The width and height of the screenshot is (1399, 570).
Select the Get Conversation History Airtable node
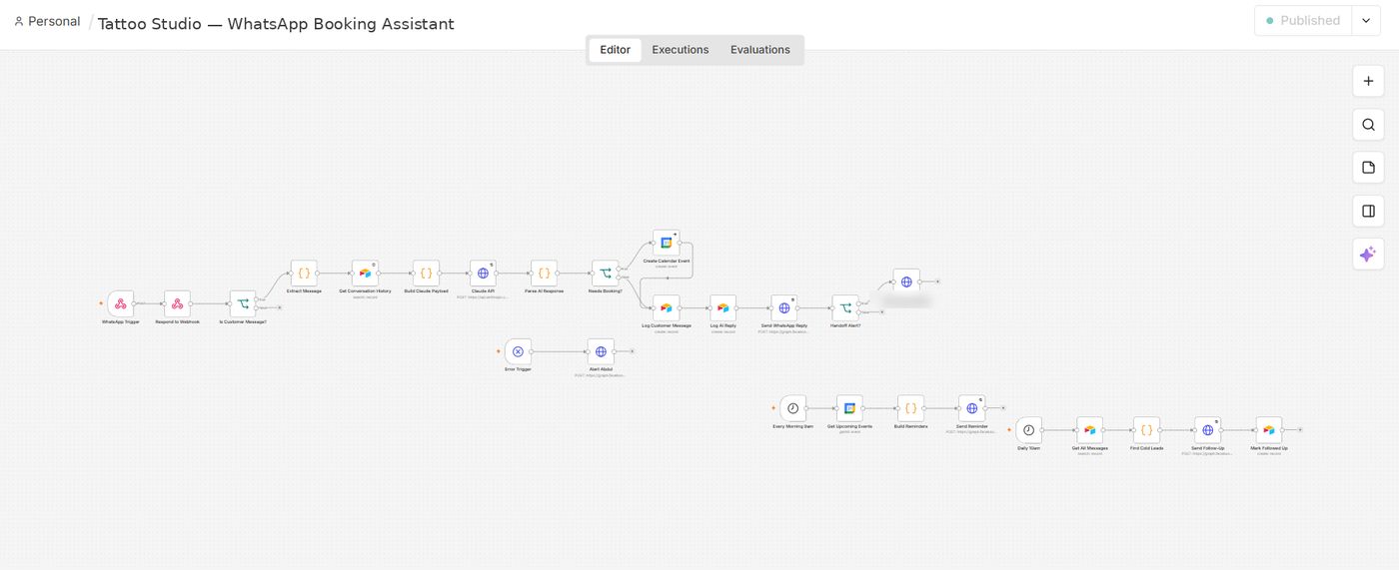point(365,273)
